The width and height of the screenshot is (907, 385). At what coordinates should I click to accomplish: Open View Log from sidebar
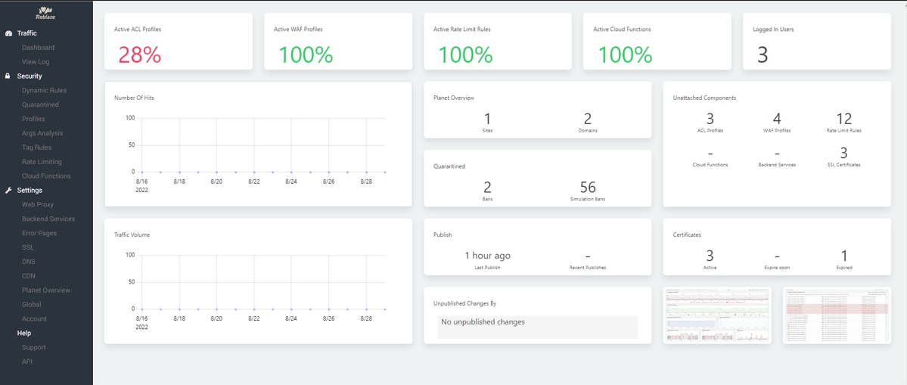click(36, 62)
